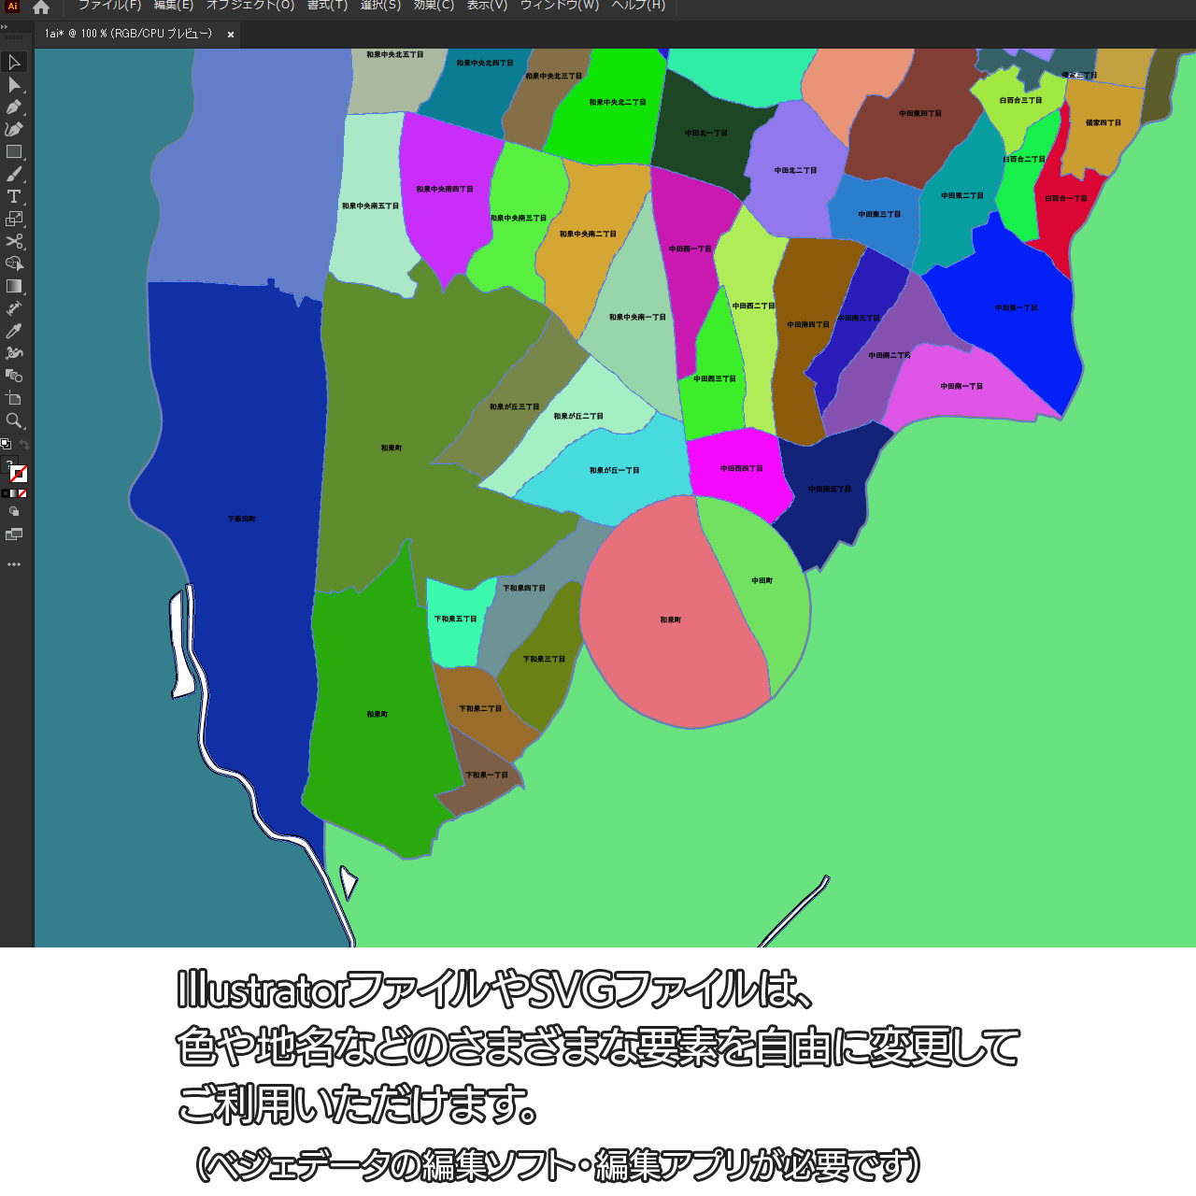Pick the Paintbrush tool
1196x1196 pixels.
[x=14, y=175]
